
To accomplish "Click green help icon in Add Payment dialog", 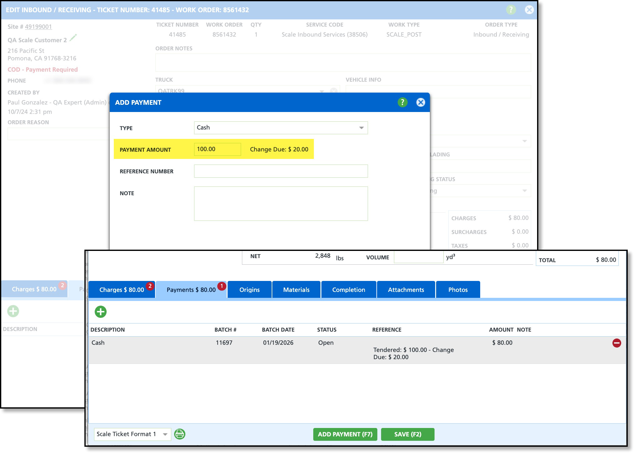I will click(x=402, y=102).
